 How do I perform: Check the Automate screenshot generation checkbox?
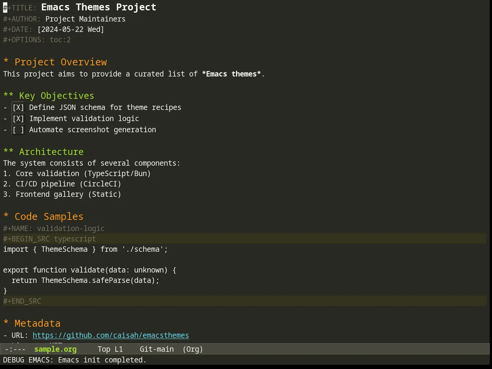(x=18, y=130)
